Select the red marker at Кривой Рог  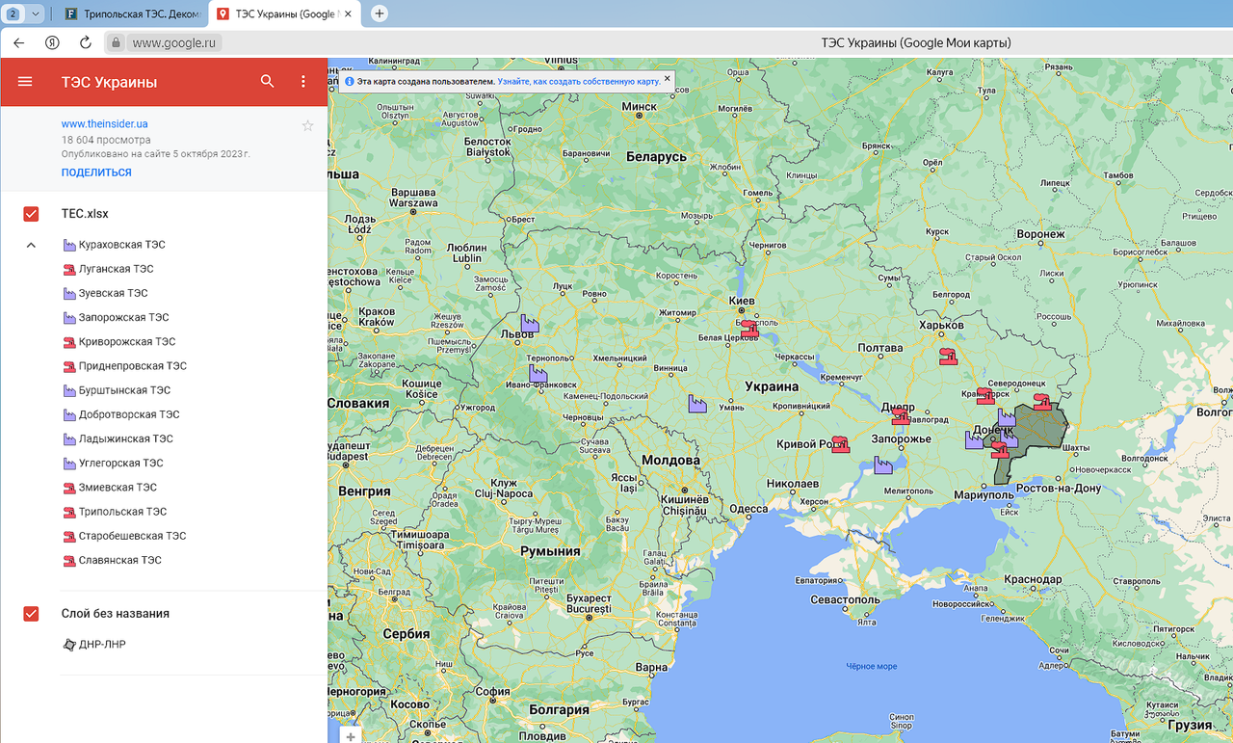841,444
